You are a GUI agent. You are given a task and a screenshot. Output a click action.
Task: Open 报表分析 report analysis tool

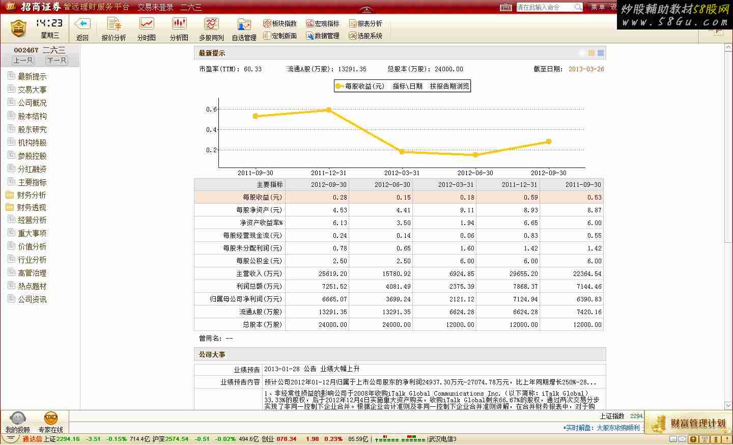coord(365,23)
